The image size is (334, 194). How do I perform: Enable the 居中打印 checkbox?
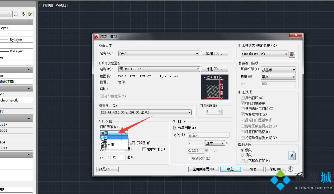144,149
